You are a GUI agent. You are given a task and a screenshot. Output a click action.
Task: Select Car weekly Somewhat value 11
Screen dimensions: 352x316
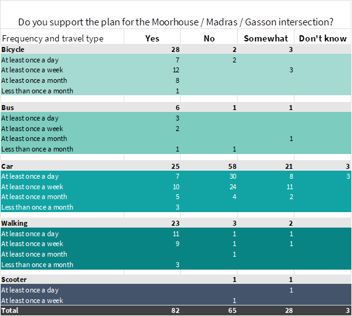(x=290, y=187)
